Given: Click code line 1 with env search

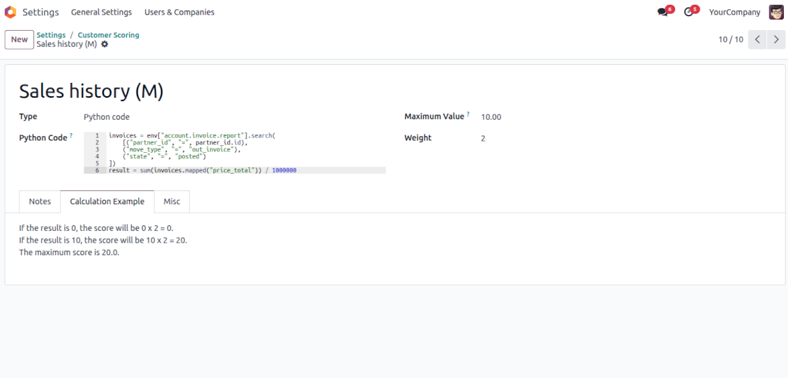Looking at the screenshot, I should click(x=192, y=136).
